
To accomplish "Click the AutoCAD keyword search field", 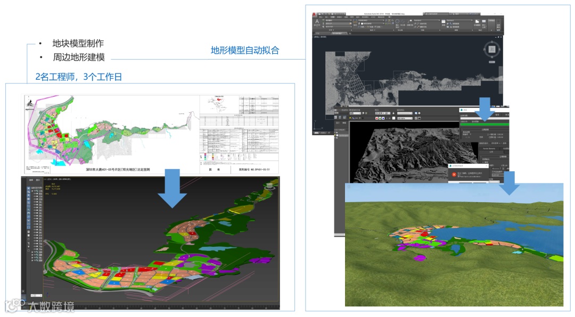I will coord(436,14).
